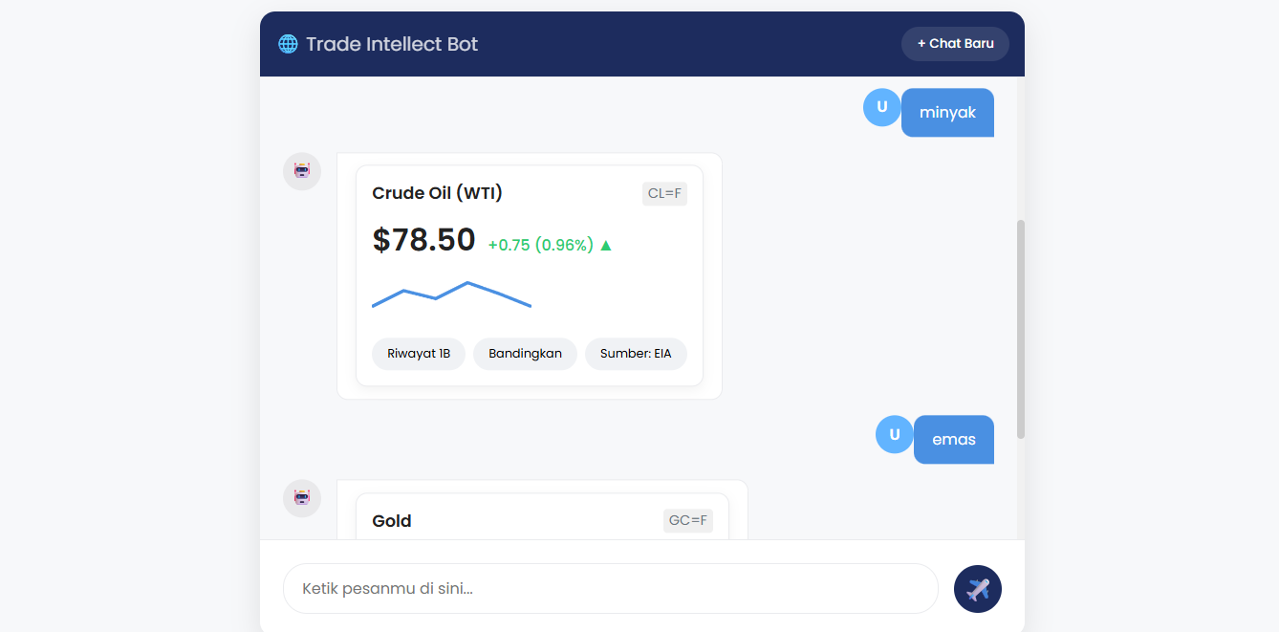Click bot avatar beside Crude Oil card
The image size is (1279, 632).
pos(302,171)
